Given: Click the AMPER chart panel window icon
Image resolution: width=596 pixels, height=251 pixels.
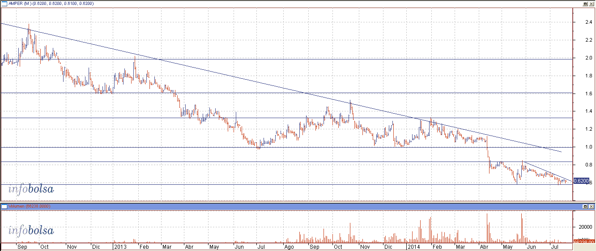Looking at the screenshot, I should [4, 3].
